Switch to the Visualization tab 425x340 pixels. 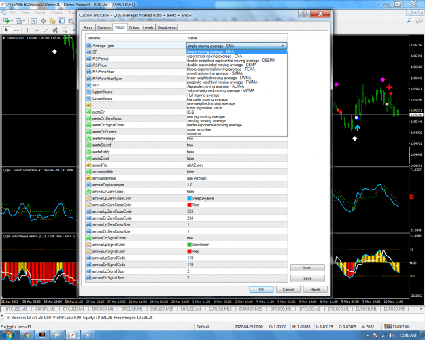[167, 27]
